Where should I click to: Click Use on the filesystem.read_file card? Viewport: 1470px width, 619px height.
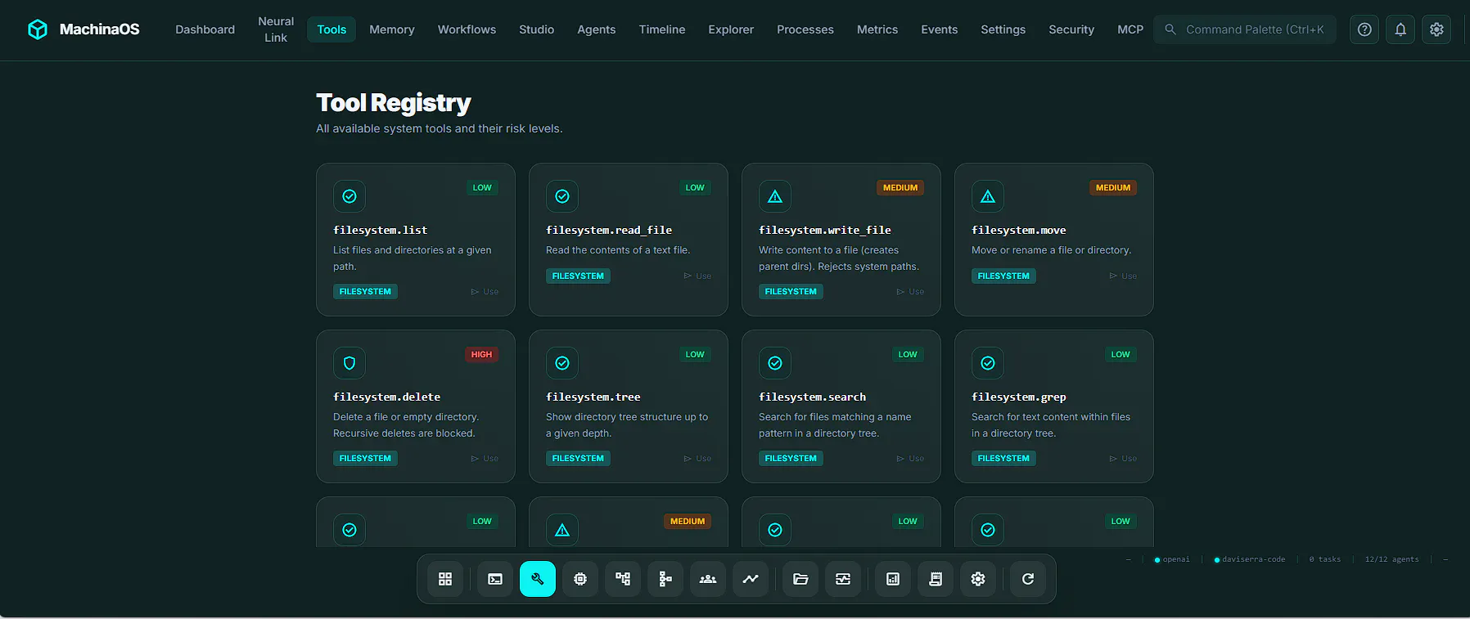pos(697,276)
